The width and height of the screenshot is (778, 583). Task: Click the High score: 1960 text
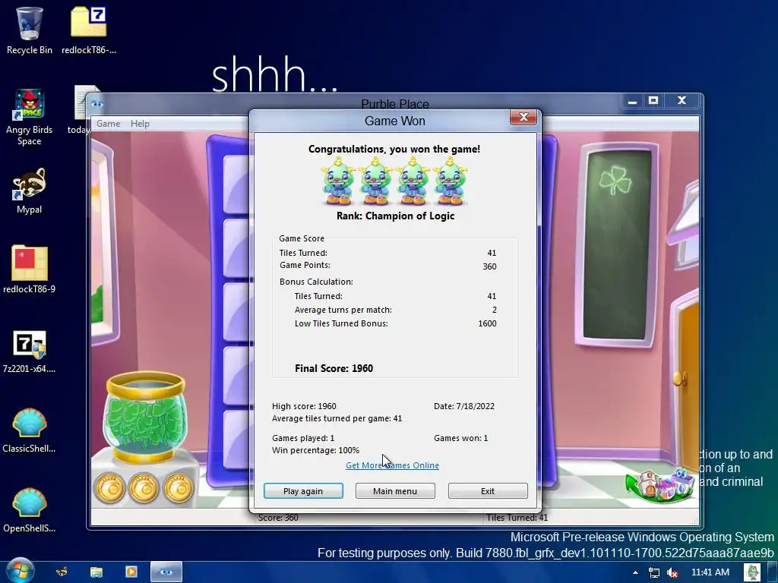coord(304,406)
